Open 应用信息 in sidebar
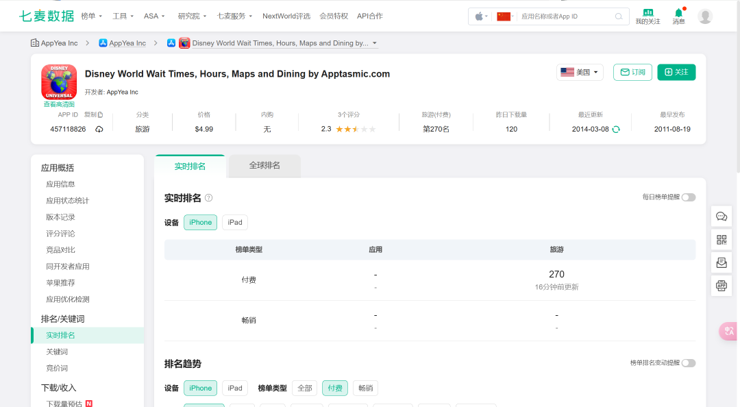Viewport: 740px width, 407px height. point(60,184)
